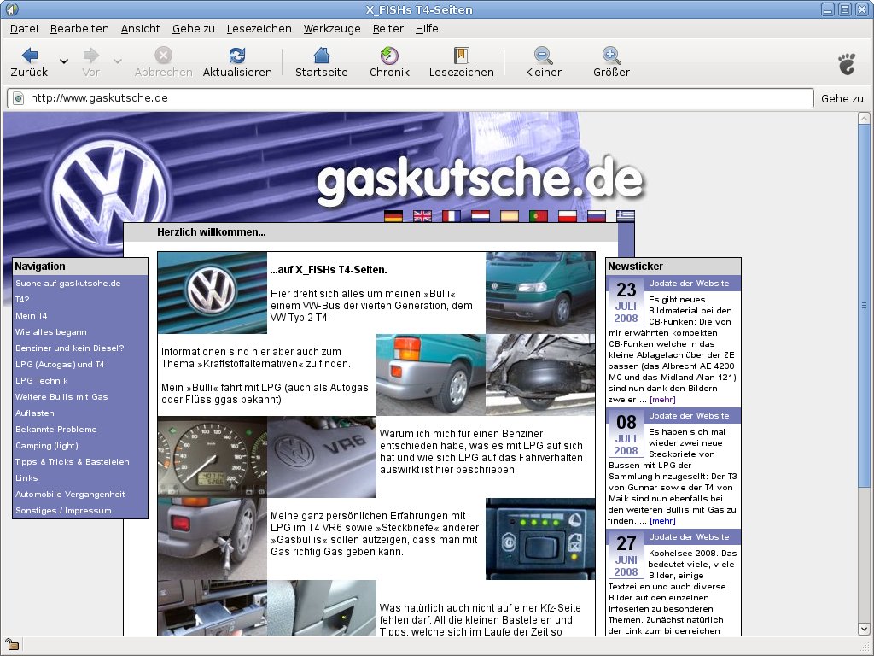Open the back history dropdown arrow
874x656 pixels.
coord(64,61)
